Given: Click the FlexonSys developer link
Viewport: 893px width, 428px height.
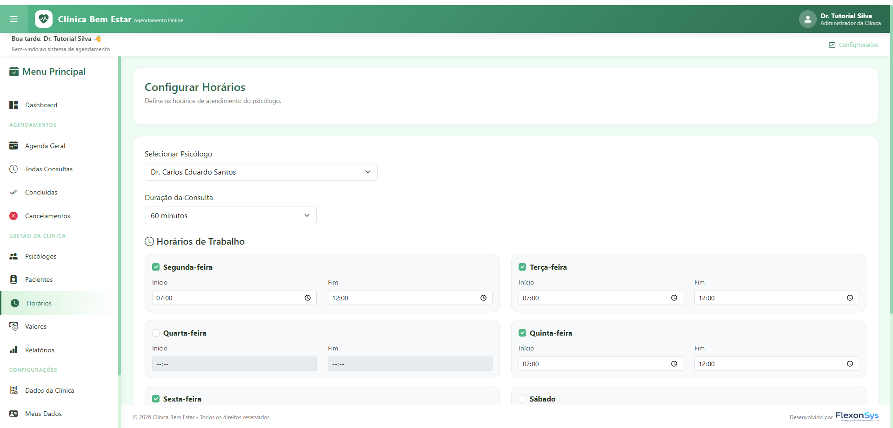Looking at the screenshot, I should coord(857,416).
